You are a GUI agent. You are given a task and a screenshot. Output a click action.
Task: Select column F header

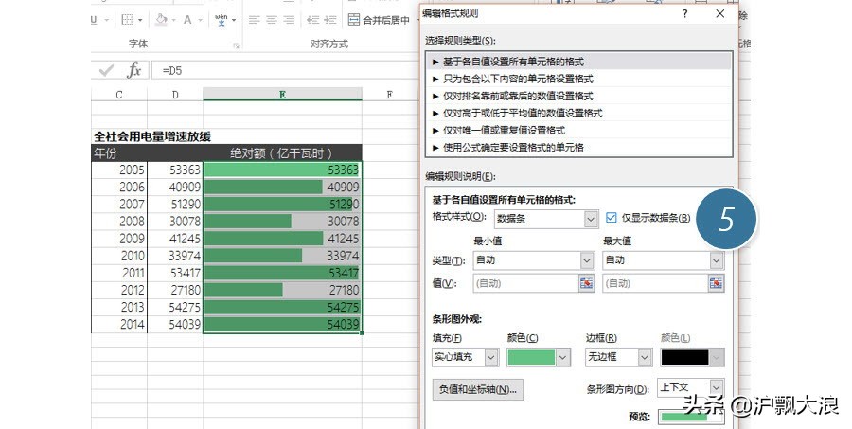(389, 95)
